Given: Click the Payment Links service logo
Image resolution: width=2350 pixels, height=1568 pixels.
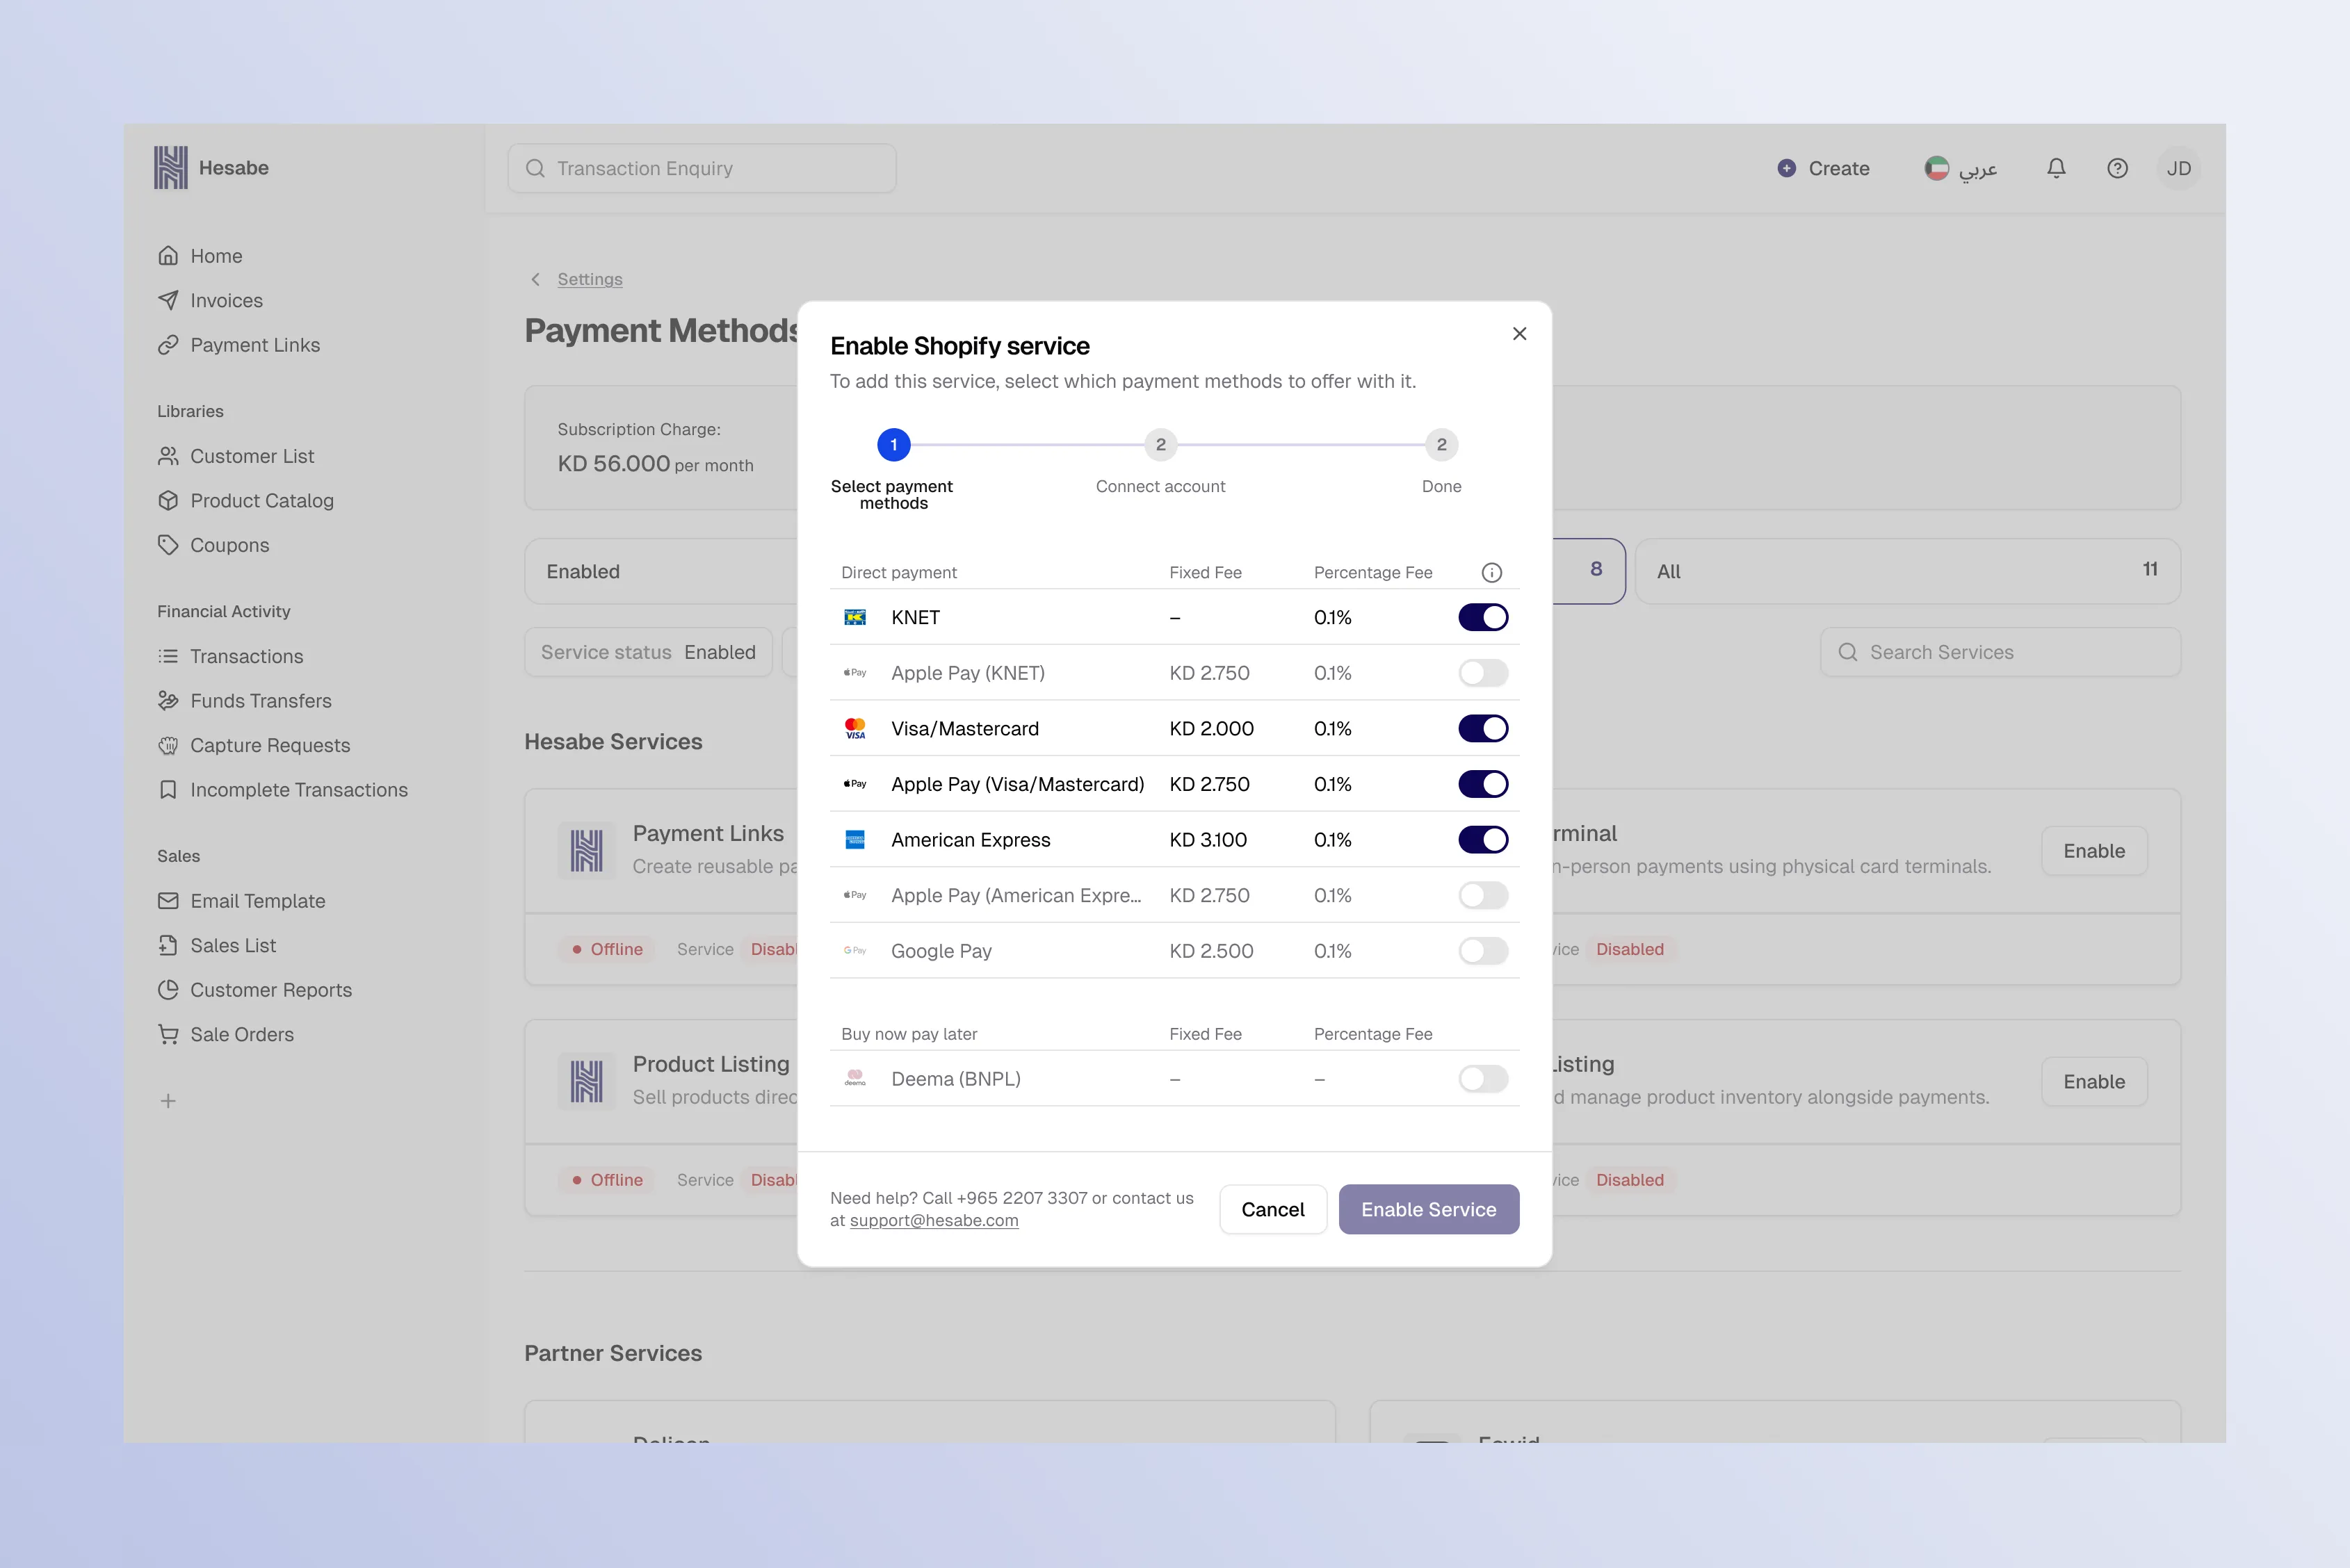Looking at the screenshot, I should pyautogui.click(x=586, y=851).
